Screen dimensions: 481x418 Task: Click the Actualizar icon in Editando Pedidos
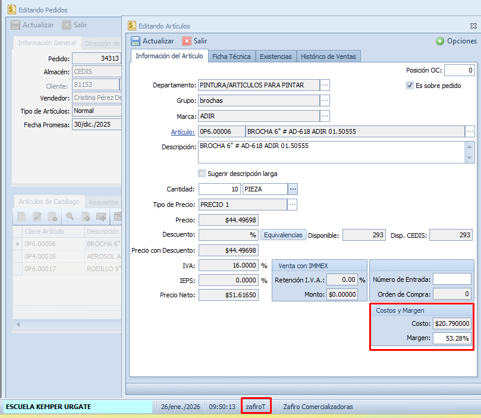(x=15, y=25)
